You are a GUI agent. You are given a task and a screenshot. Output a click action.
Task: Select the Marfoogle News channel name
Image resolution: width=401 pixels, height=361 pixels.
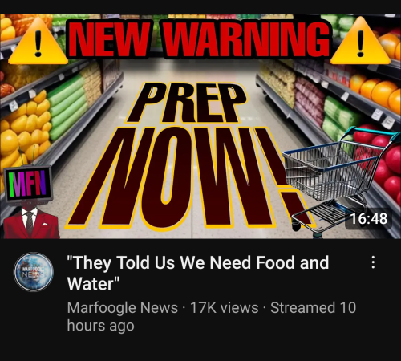[123, 307]
